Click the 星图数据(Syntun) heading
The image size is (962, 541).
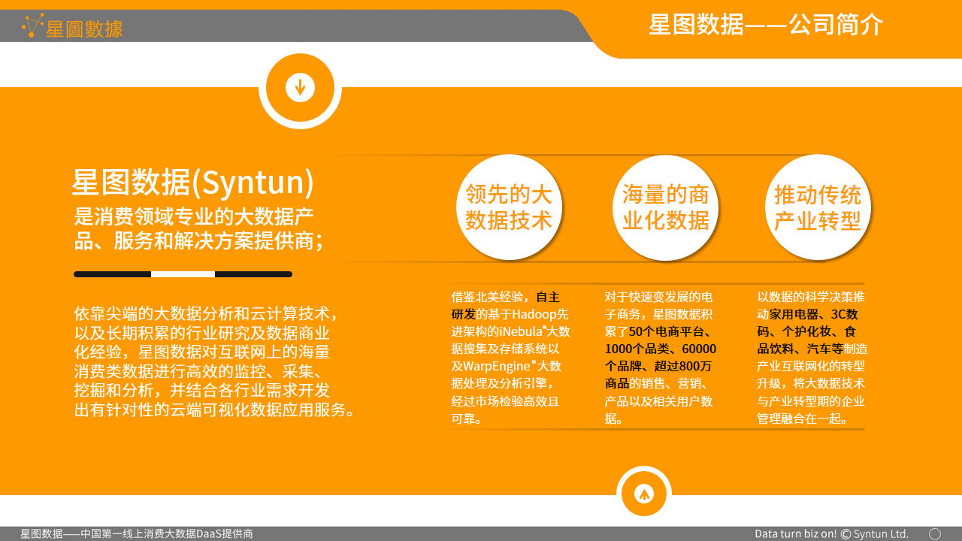coord(193,183)
